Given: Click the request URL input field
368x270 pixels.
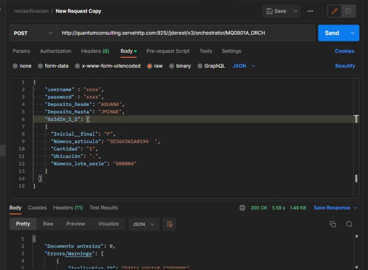Looking at the screenshot, I should tap(184, 33).
